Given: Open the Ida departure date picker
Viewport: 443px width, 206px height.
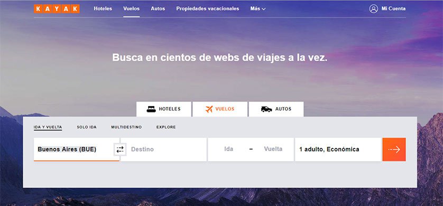Looking at the screenshot, I should click(x=228, y=149).
